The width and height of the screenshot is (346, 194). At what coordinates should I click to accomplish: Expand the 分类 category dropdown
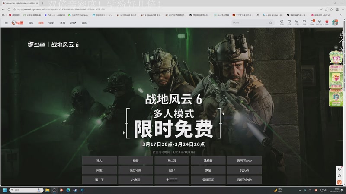coord(51,23)
